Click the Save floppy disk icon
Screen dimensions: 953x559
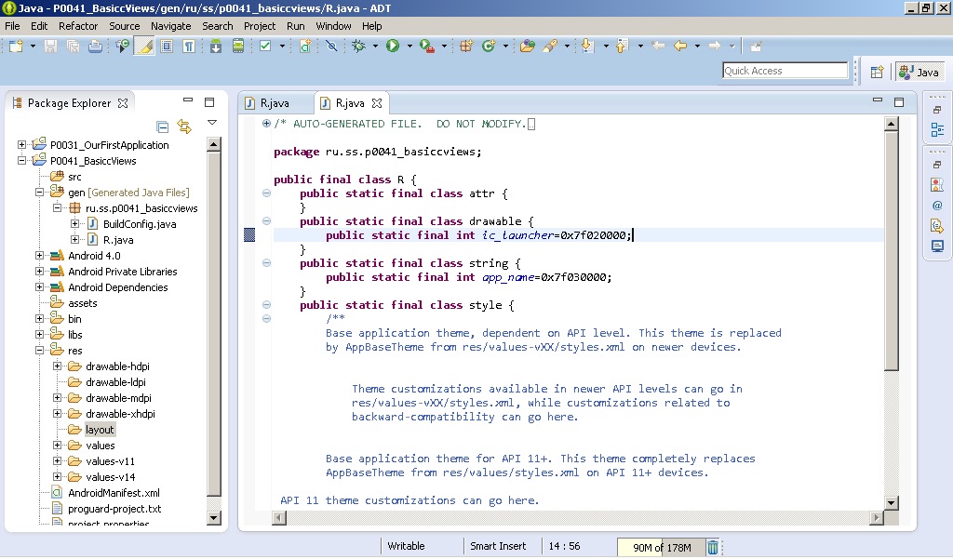tap(50, 46)
